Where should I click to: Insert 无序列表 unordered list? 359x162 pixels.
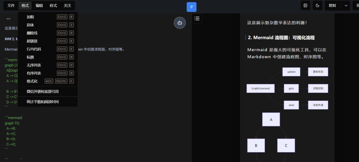pos(48,65)
